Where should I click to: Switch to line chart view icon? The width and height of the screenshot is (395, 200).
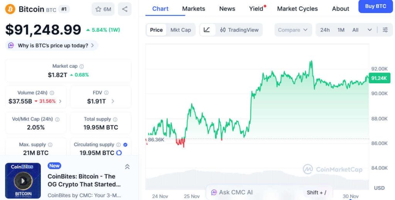coord(207,30)
